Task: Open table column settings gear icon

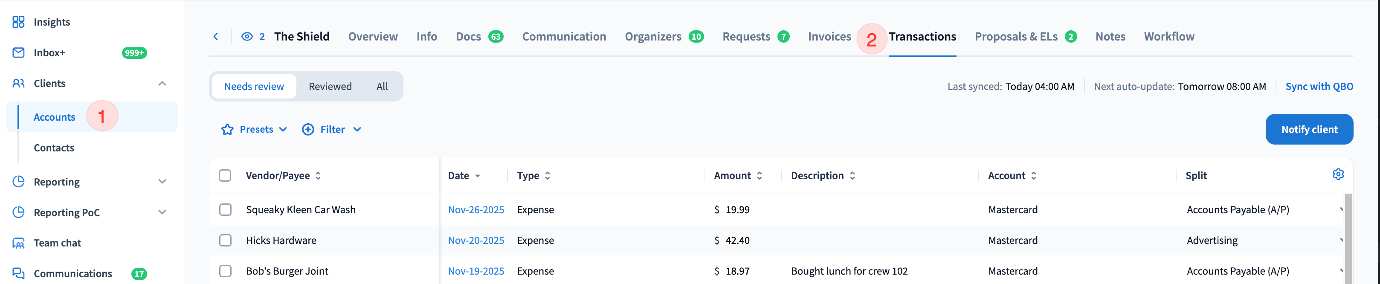Action: pos(1338,175)
